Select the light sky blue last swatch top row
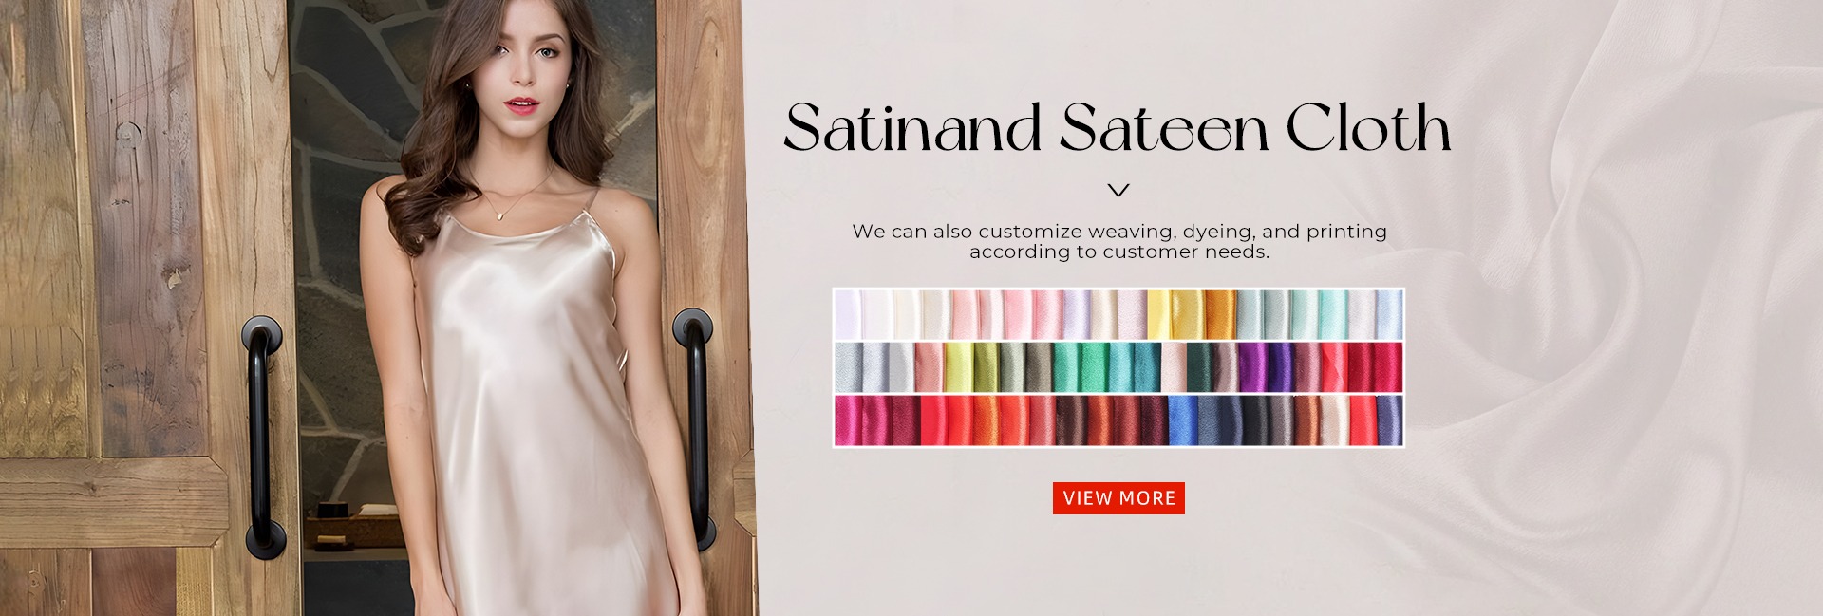The width and height of the screenshot is (1823, 616). (x=1389, y=314)
